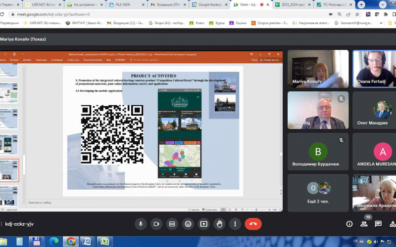Open the 'Національне агент...' bookmark
This screenshot has height=247, width=396.
pos(311,23)
